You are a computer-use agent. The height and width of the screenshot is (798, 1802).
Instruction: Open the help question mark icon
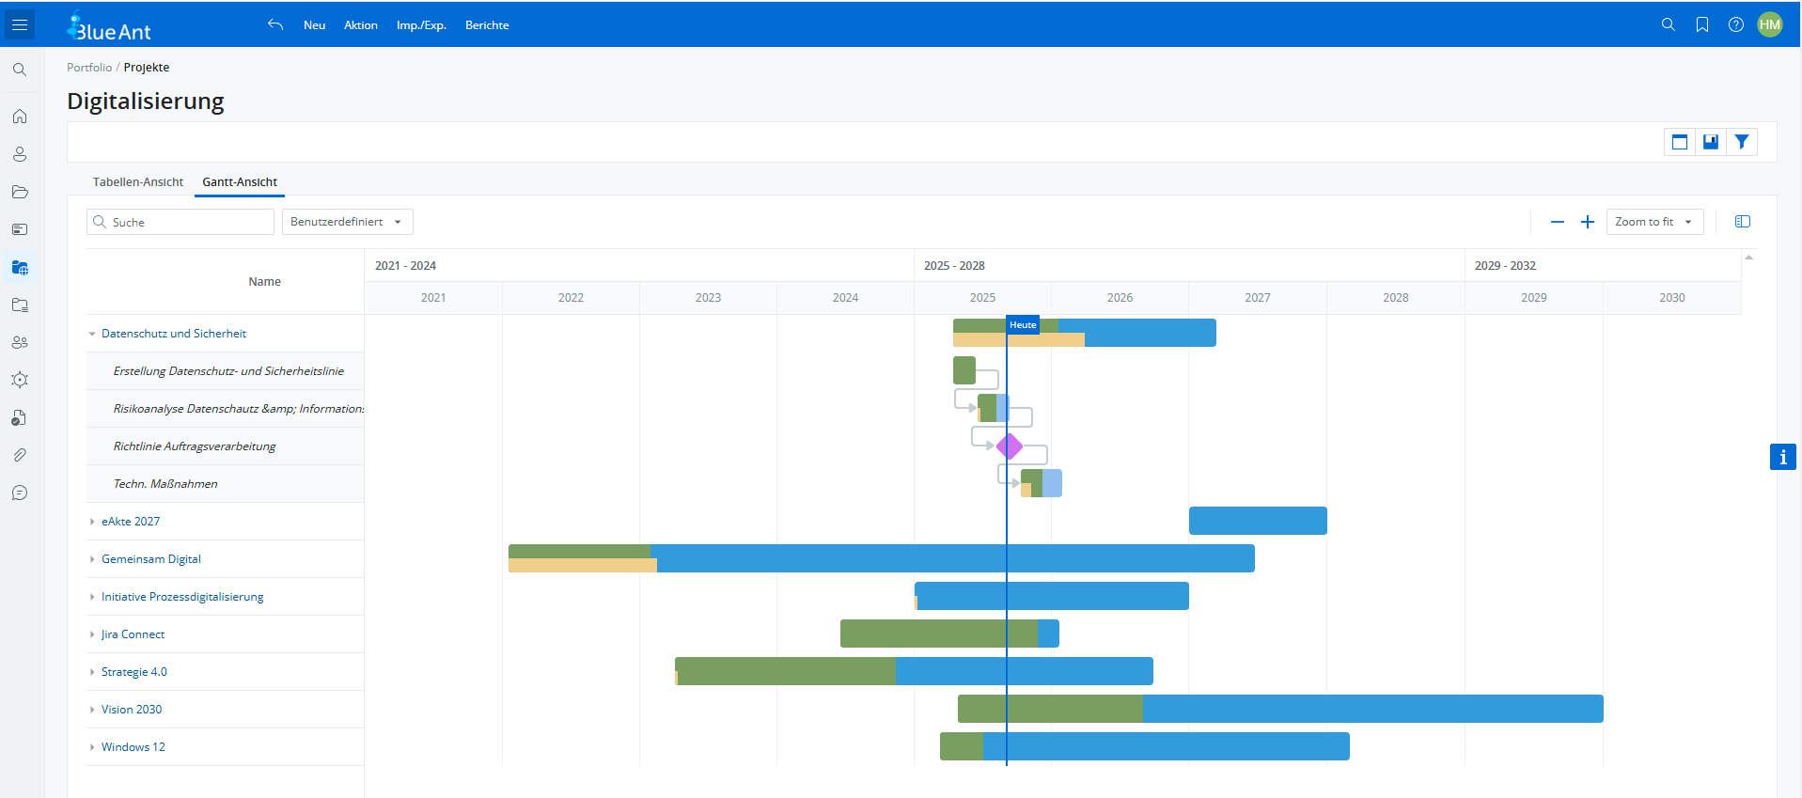pyautogui.click(x=1736, y=24)
